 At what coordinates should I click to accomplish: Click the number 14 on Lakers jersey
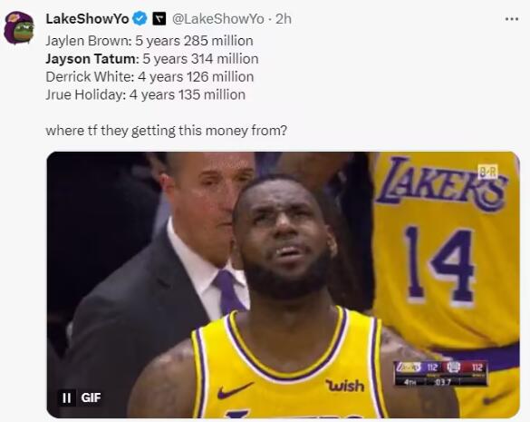[439, 264]
